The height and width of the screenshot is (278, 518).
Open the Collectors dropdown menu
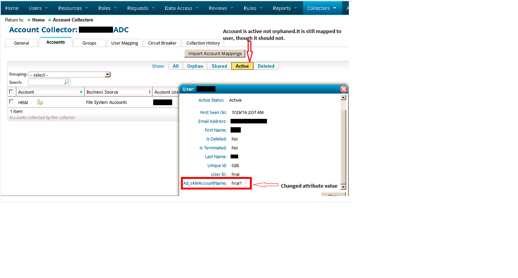click(322, 8)
